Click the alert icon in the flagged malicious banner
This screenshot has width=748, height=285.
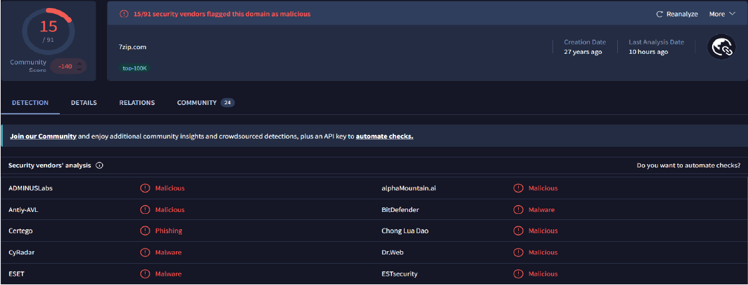click(124, 15)
